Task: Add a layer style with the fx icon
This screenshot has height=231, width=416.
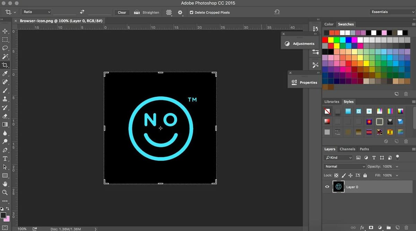Action: click(362, 228)
